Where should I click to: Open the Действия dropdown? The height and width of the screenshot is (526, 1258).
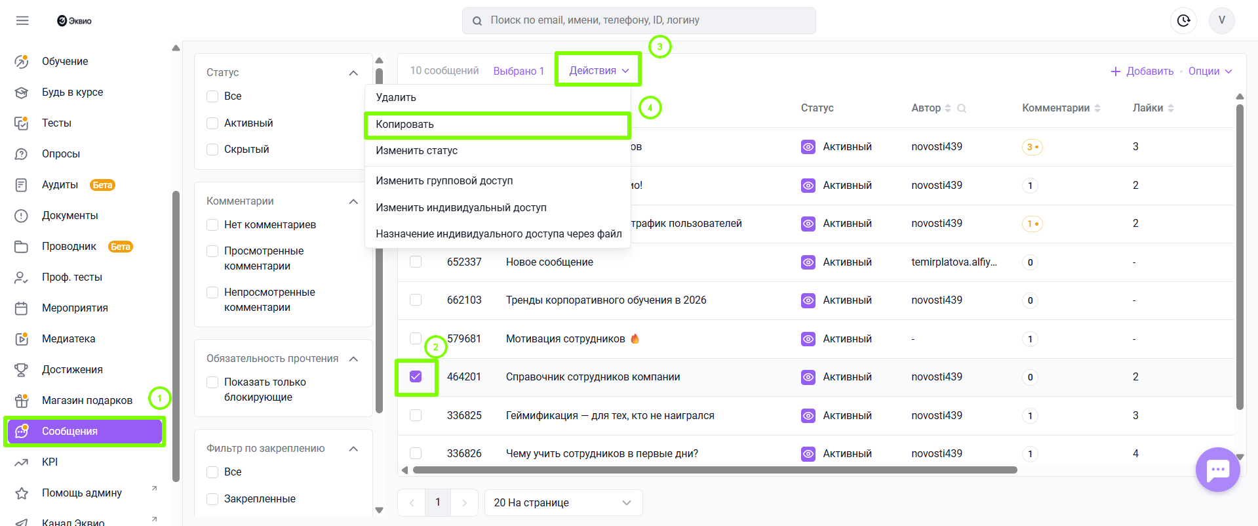tap(598, 71)
